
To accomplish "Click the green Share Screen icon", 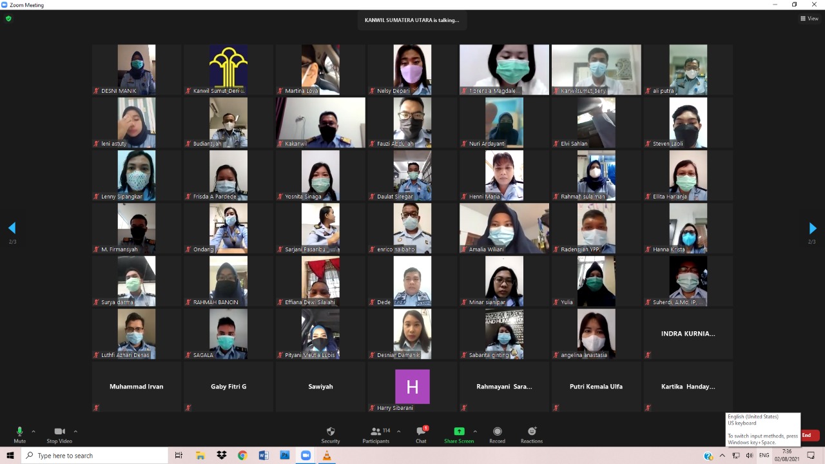I will coord(459,432).
